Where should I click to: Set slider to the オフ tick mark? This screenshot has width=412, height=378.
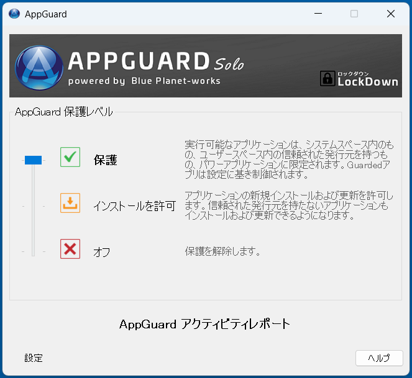[33, 251]
